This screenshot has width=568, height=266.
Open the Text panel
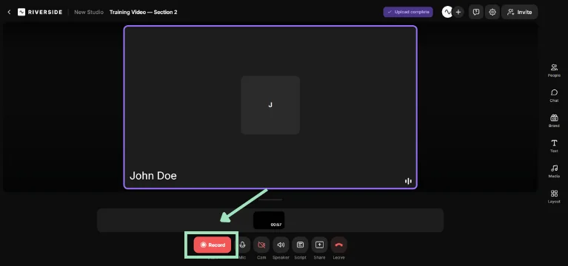[x=554, y=146]
